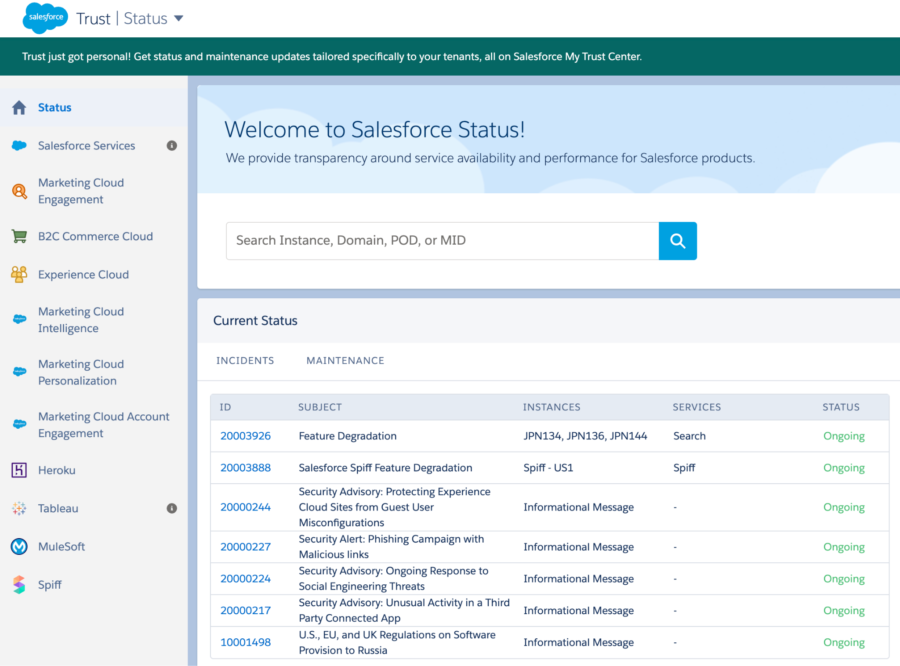Click the Tableau info icon

pyautogui.click(x=172, y=508)
